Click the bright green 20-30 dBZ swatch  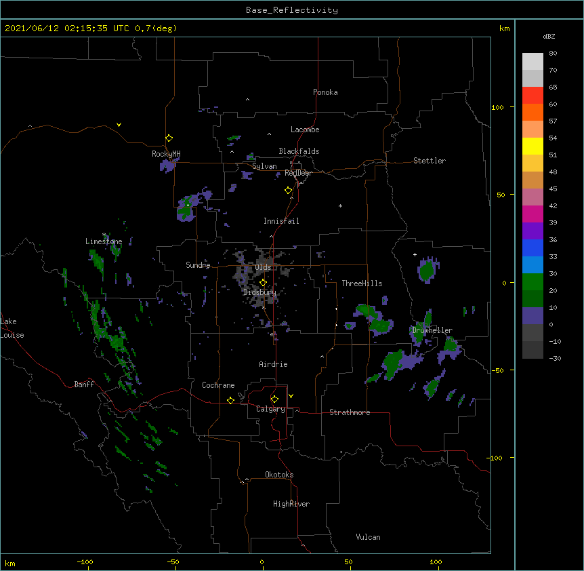click(x=533, y=282)
